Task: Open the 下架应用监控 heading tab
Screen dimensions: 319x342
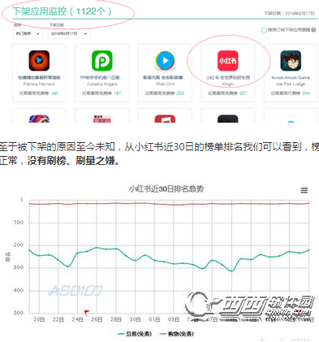Action: 62,11
